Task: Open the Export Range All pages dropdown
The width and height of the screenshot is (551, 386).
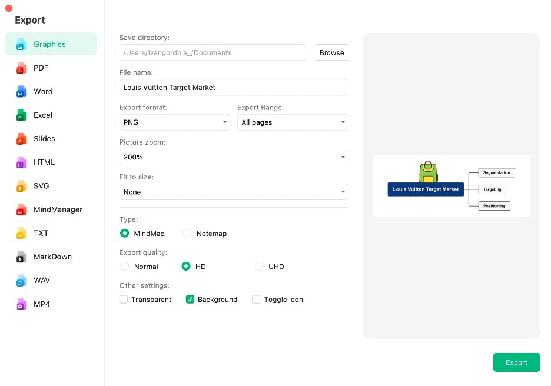Action: click(293, 122)
